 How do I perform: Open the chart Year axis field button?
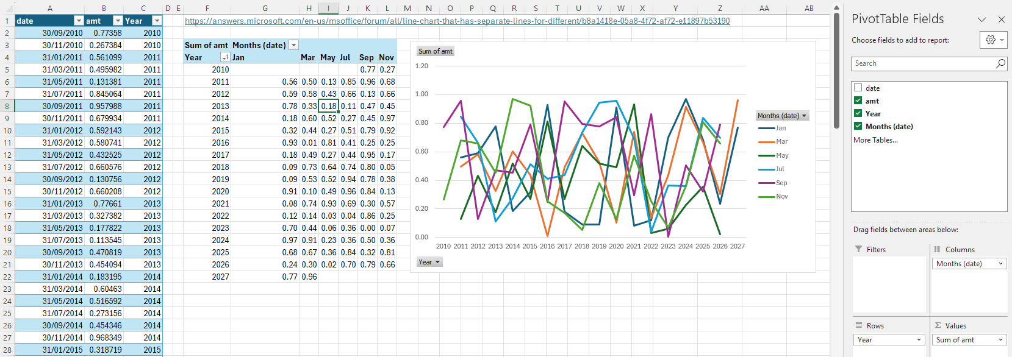[x=429, y=262]
